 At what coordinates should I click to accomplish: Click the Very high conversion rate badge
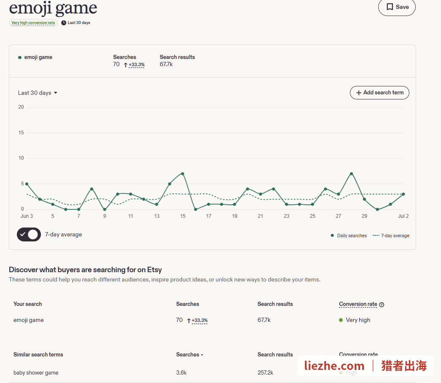coord(33,23)
